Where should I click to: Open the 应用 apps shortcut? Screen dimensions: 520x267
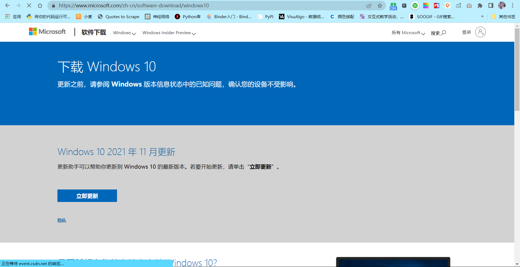pos(13,17)
